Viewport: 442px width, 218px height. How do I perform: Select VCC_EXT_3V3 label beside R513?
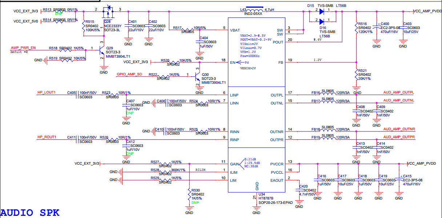[x=26, y=11]
